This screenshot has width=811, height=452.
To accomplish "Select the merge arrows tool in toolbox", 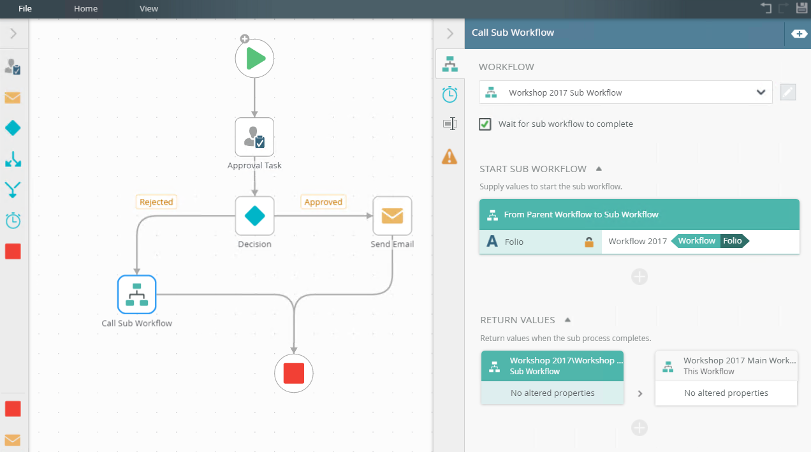I will [x=13, y=189].
